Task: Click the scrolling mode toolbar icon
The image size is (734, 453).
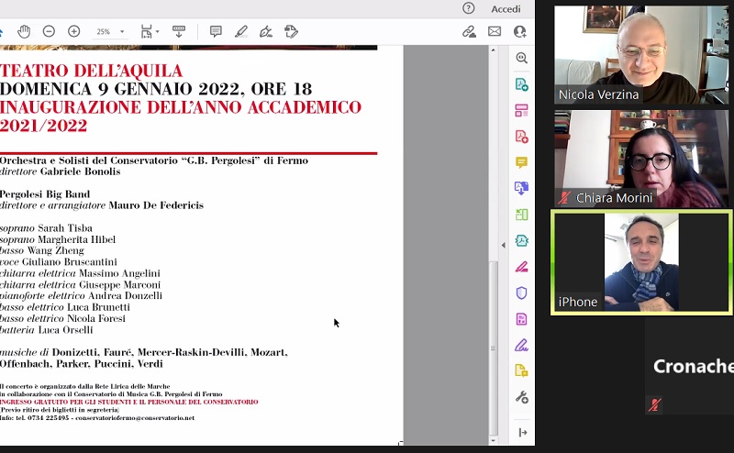Action: coord(178,32)
